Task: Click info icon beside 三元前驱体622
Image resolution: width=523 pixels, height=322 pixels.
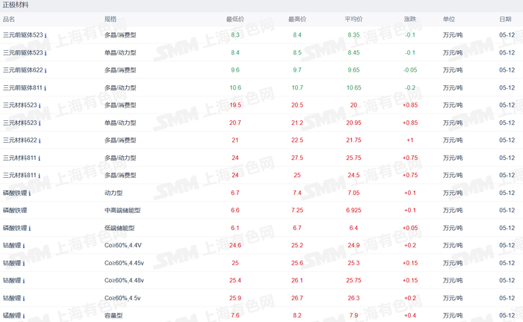Action: pyautogui.click(x=46, y=70)
